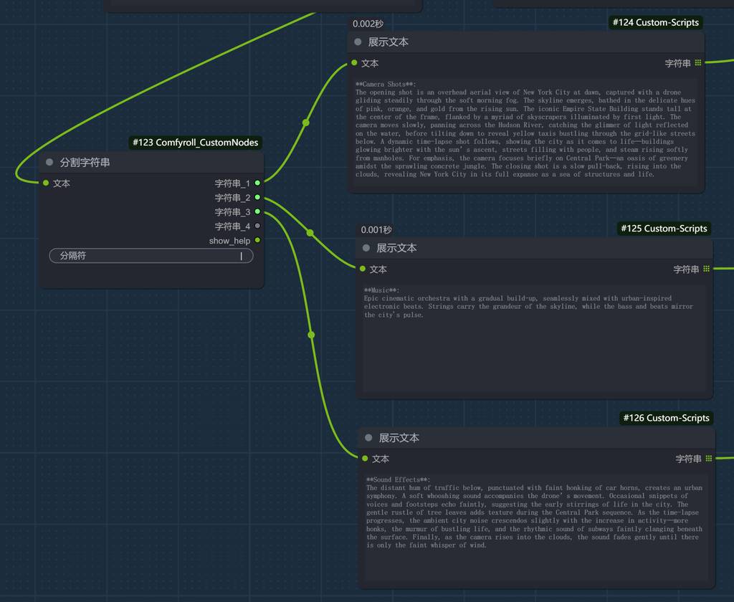
Task: Click the 分隔符 input field
Action: pyautogui.click(x=151, y=256)
